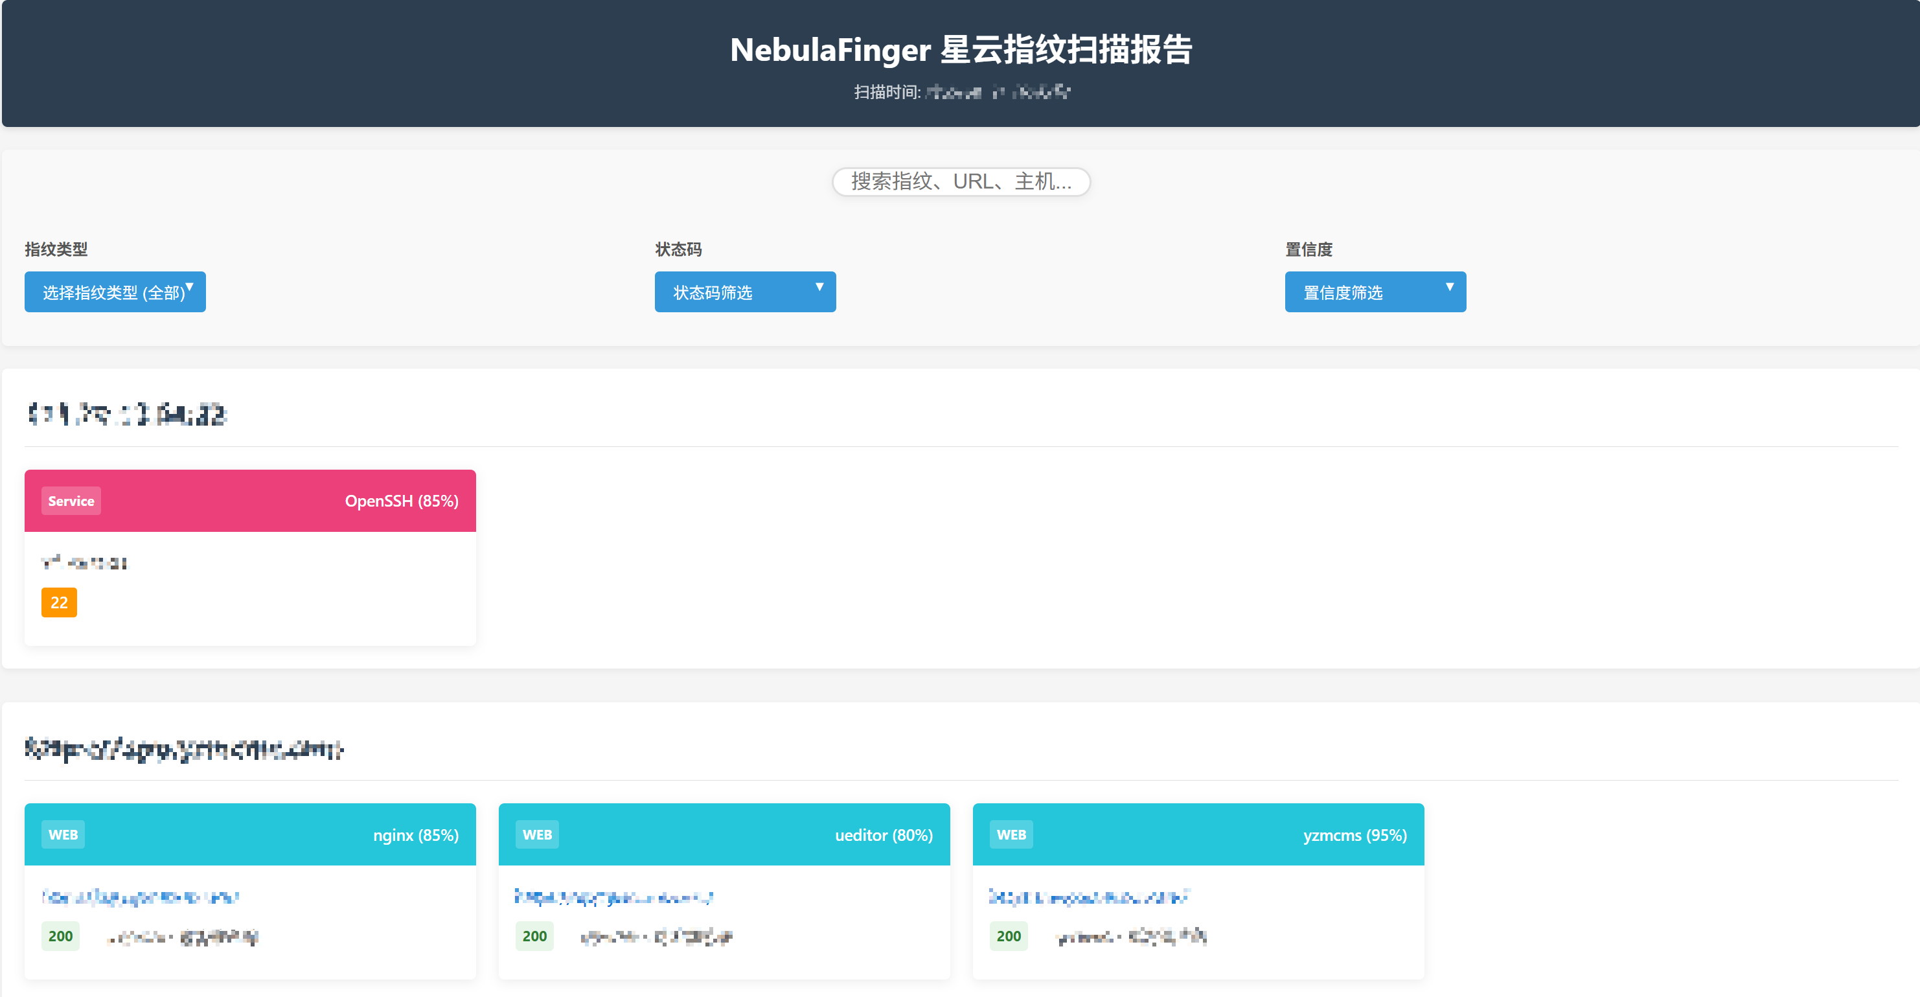Open the URL link in yzmcms card
Image resolution: width=1920 pixels, height=997 pixels.
pos(1088,897)
